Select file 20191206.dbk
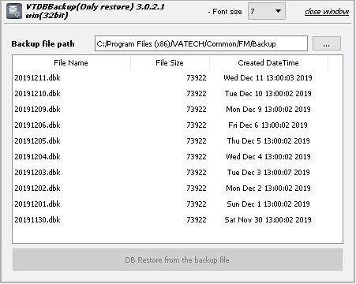The width and height of the screenshot is (356, 284). [37, 125]
